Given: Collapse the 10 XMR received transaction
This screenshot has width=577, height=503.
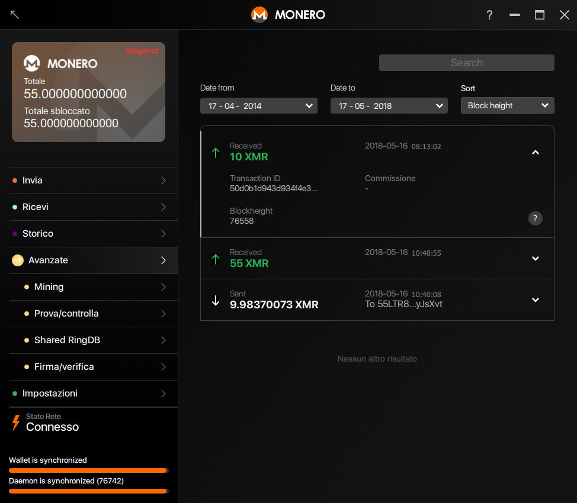Looking at the screenshot, I should point(536,152).
